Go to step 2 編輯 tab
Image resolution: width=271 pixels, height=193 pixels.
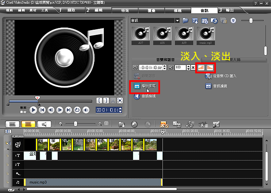(98, 10)
